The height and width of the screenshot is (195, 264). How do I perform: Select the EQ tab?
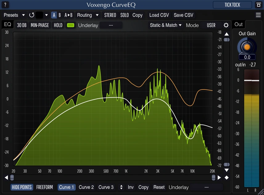click(8, 25)
